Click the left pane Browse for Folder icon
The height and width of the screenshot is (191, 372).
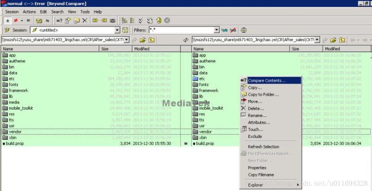click(143, 40)
